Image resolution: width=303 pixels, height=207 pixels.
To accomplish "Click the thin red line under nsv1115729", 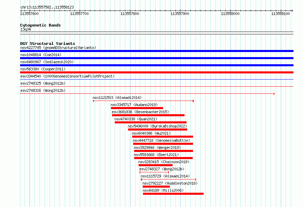I will (x=169, y=179).
